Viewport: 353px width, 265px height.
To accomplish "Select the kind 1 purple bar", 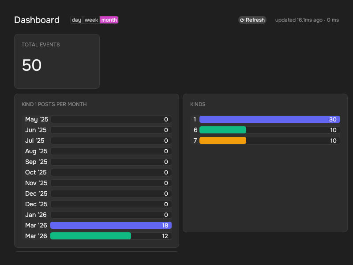I will tap(269, 119).
